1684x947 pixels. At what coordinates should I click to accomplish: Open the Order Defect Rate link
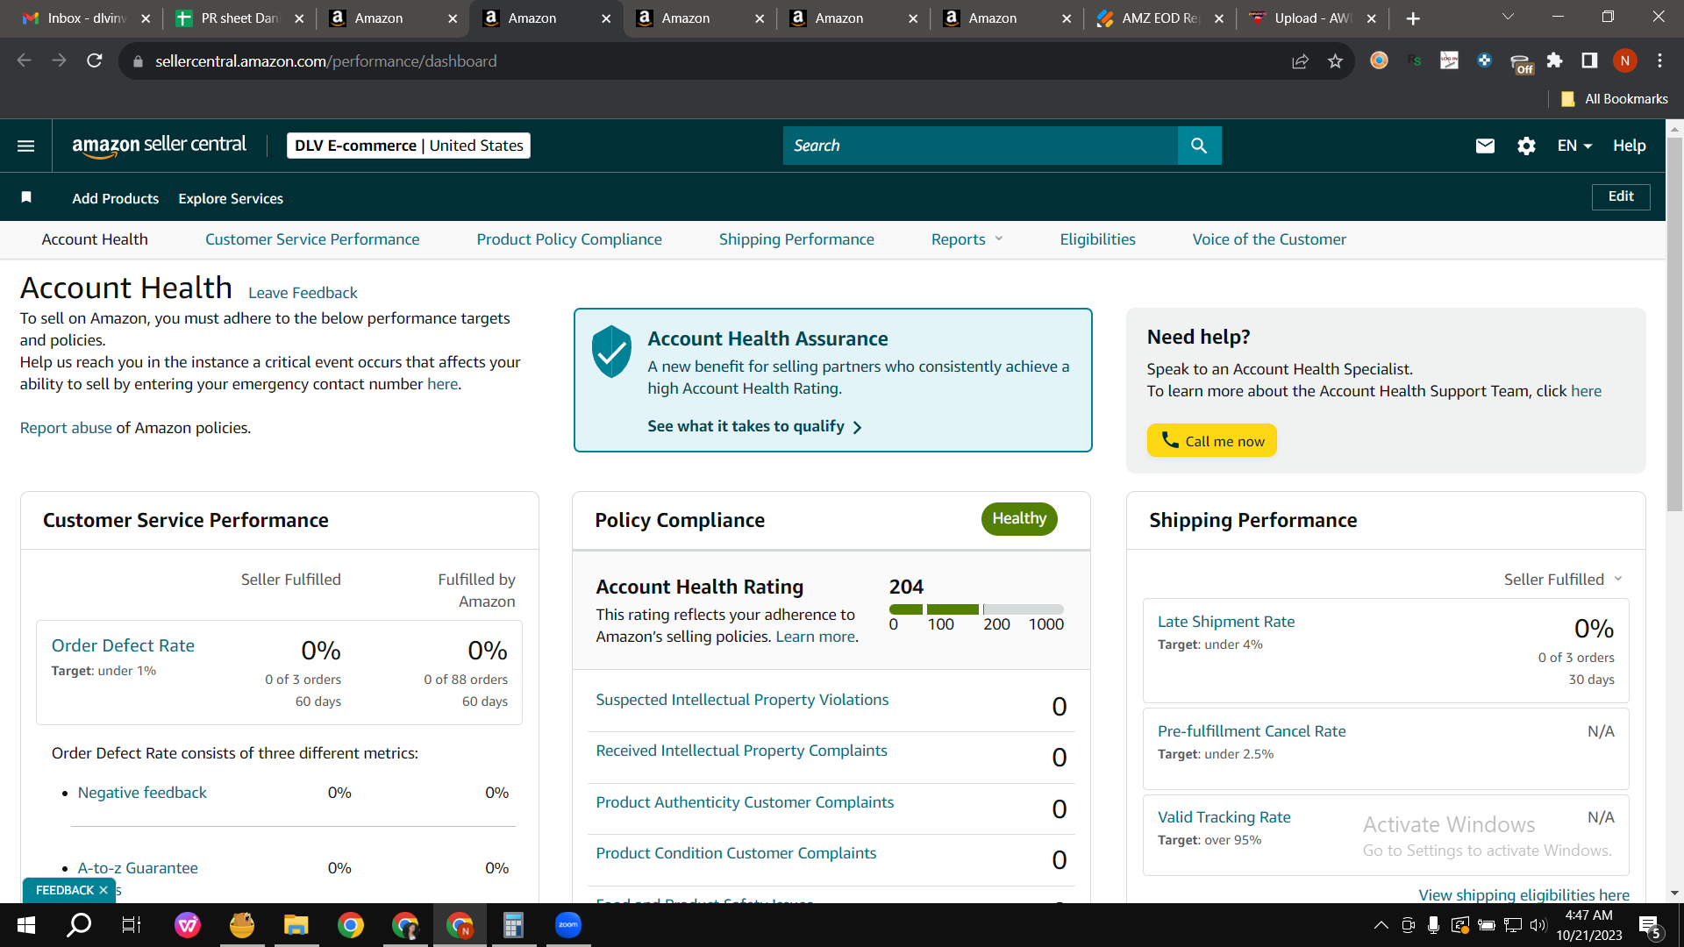tap(123, 645)
